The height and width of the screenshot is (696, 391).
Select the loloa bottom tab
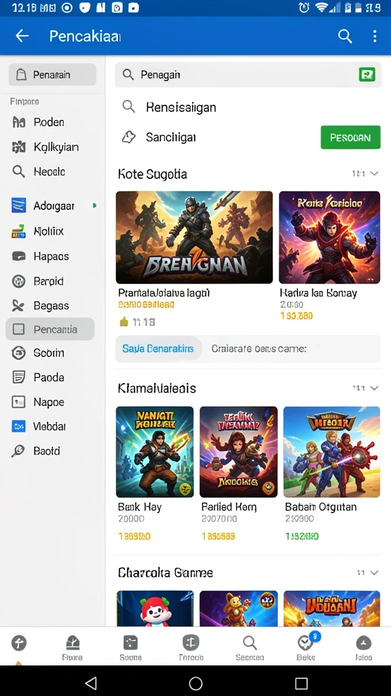[x=364, y=648]
